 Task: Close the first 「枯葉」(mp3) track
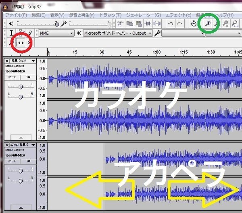point(7,61)
